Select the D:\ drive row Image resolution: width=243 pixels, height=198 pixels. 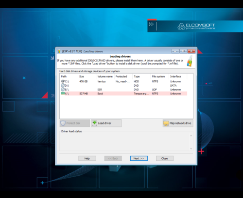(x=124, y=85)
